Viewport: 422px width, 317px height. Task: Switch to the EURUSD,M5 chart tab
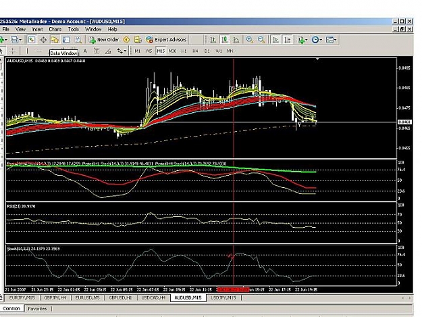[x=88, y=297]
